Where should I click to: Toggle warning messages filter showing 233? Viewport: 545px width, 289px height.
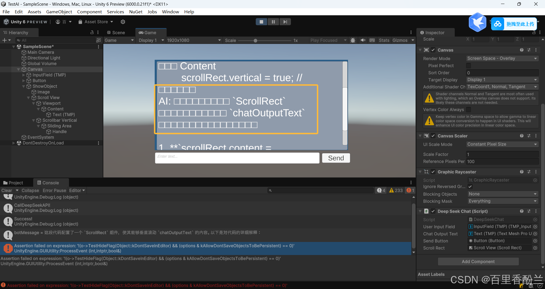[x=396, y=190]
